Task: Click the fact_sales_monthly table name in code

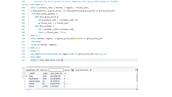Action: pyautogui.click(x=46, y=14)
